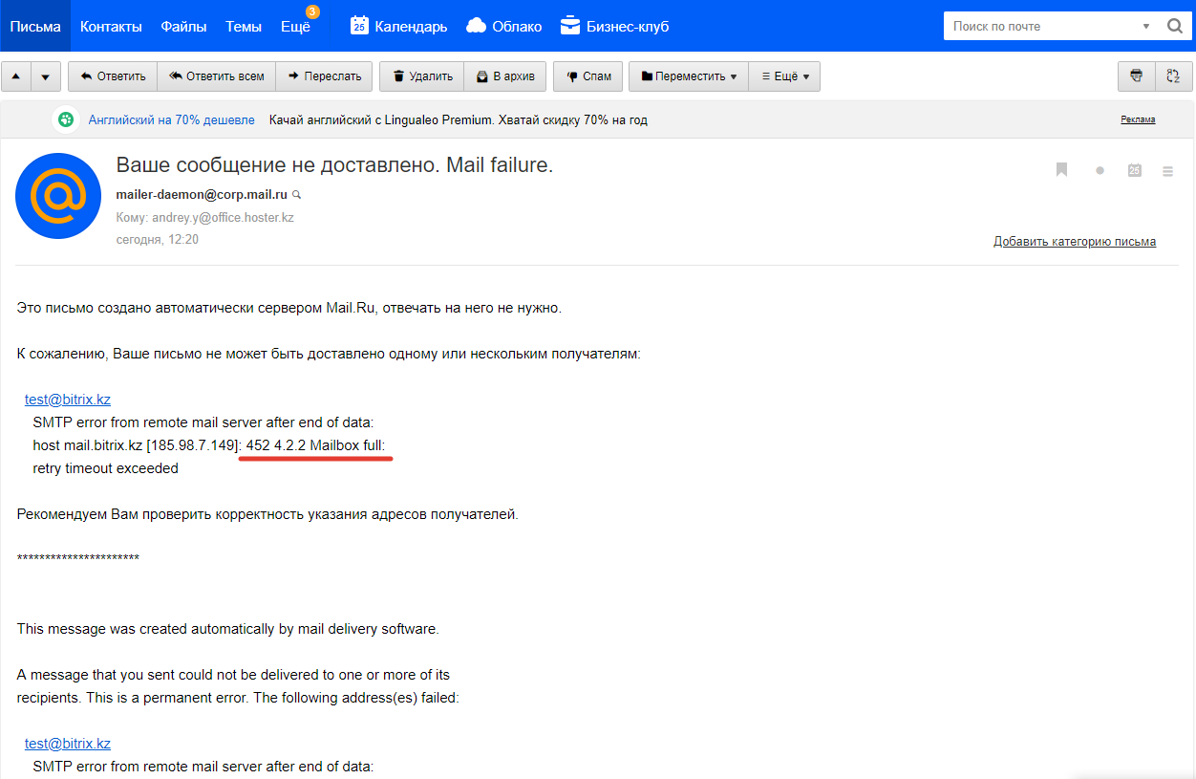The image size is (1196, 779).
Task: Open Календарь from the top bar
Action: (411, 27)
